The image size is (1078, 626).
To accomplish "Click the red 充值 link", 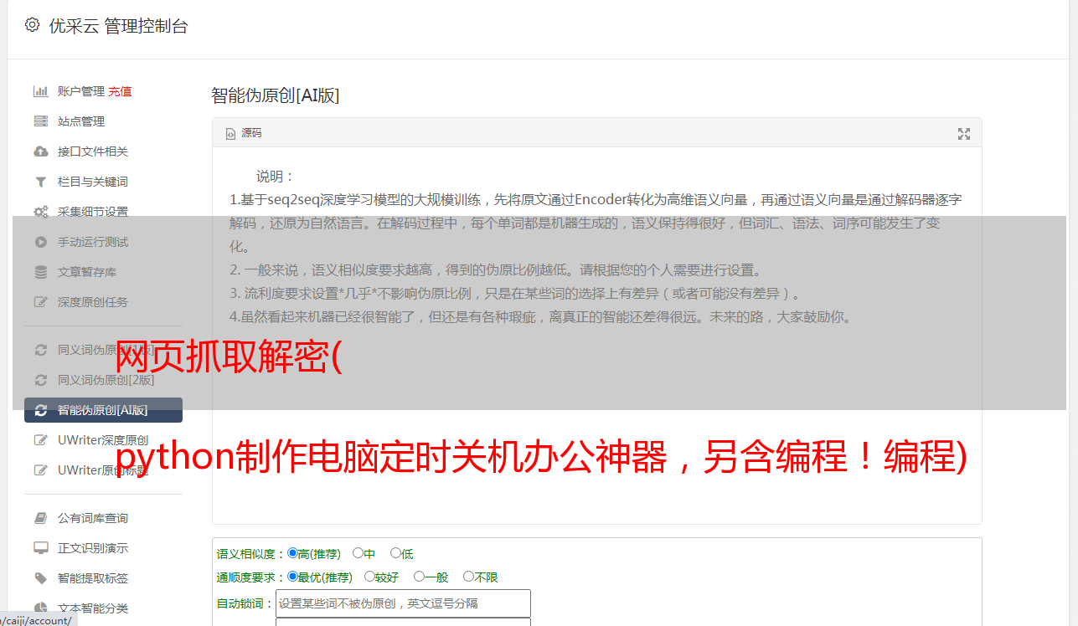I will pos(120,91).
